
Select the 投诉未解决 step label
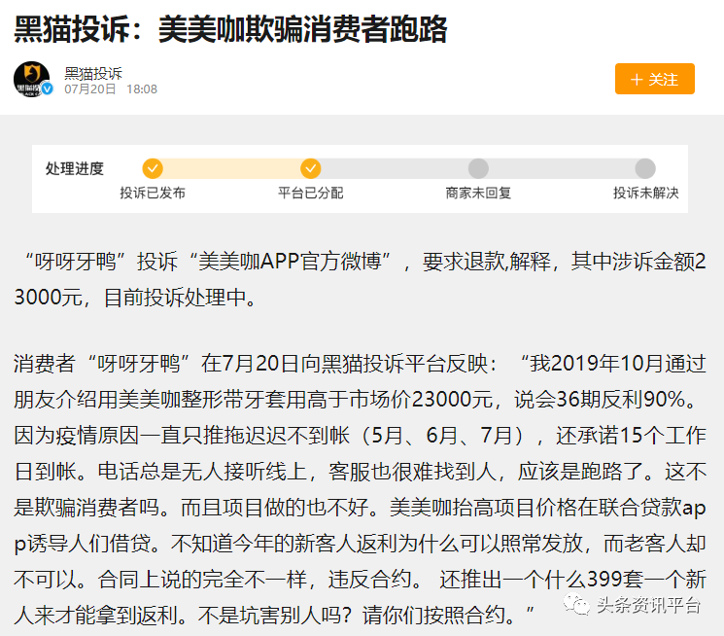point(645,193)
